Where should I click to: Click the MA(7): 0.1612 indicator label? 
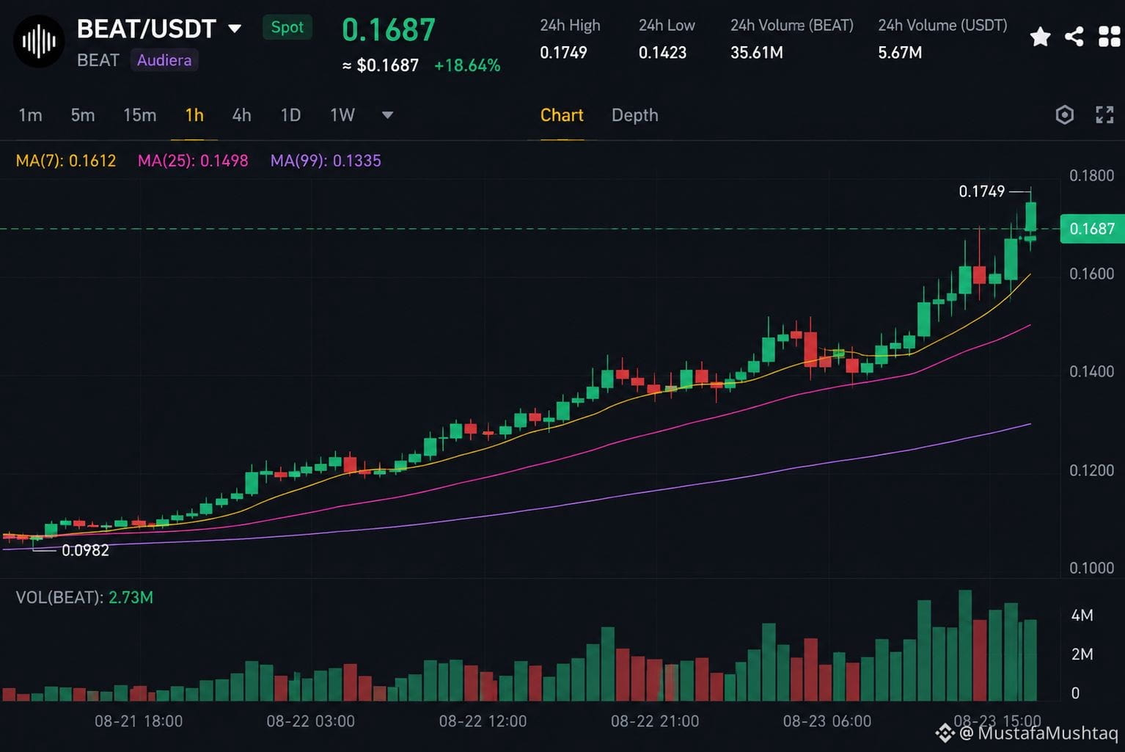pyautogui.click(x=66, y=161)
